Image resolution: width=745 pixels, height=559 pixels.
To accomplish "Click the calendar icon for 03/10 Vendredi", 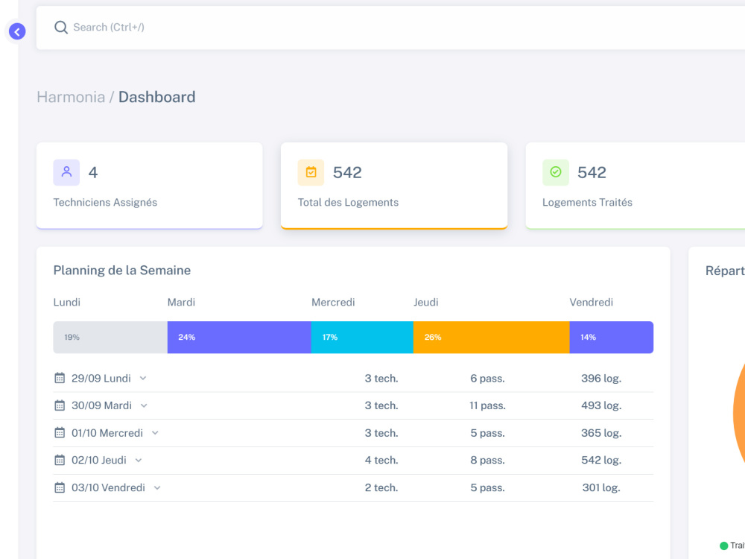I will click(60, 487).
